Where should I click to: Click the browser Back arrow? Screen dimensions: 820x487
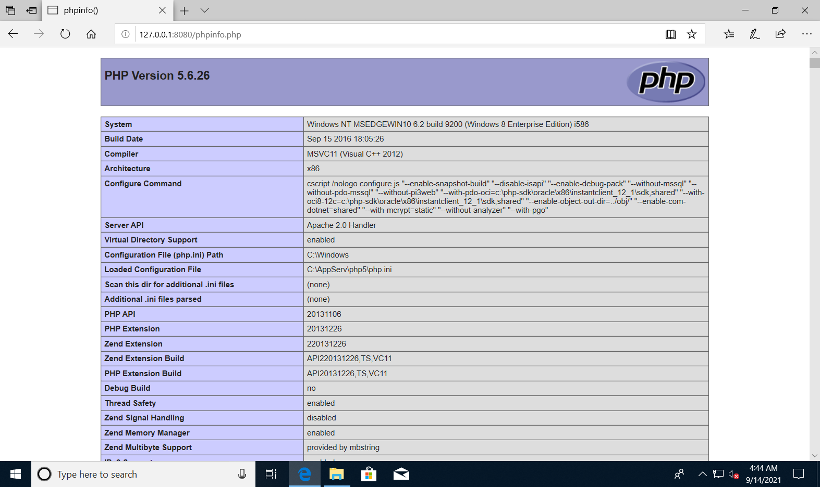pos(13,34)
